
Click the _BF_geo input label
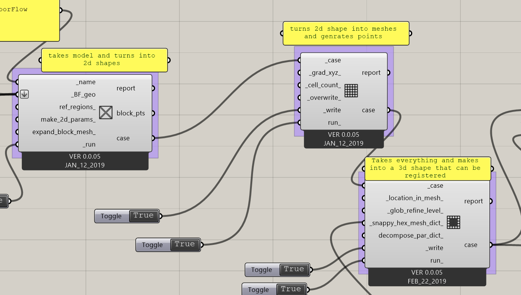83,94
